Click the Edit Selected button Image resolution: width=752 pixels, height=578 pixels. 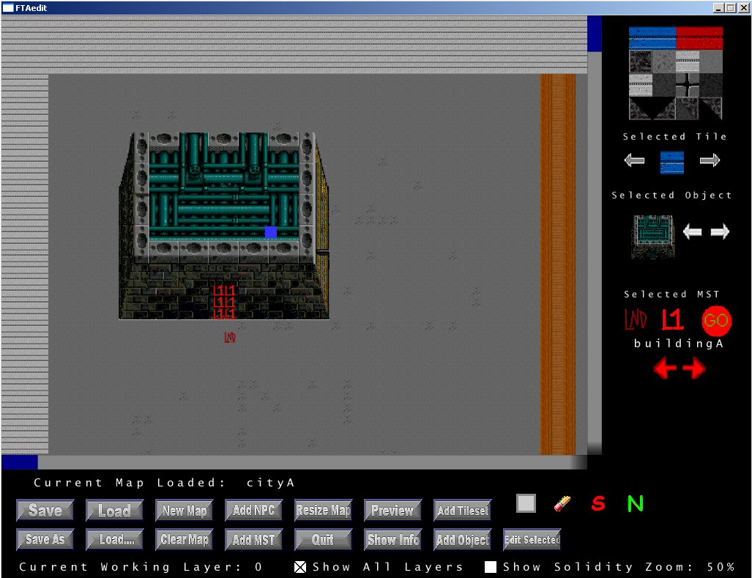point(532,540)
